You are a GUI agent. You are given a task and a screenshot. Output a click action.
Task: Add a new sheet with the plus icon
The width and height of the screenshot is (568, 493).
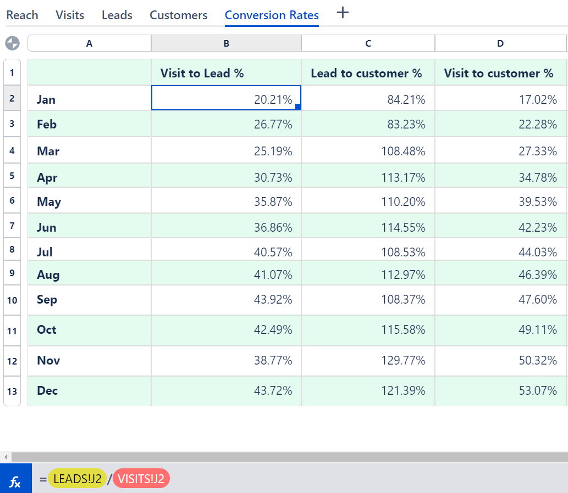click(342, 13)
